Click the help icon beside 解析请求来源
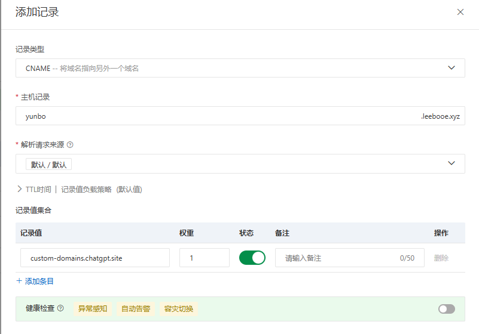Screen dimensions: 479x334 click(x=70, y=145)
